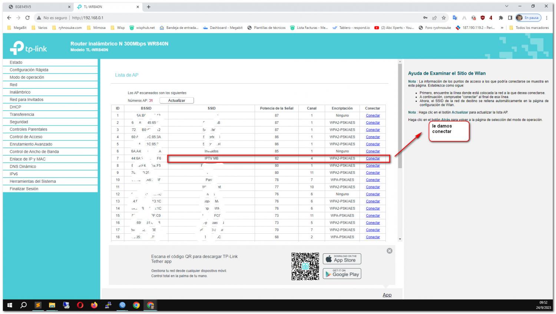556x314 pixels.
Task: Open the Google Translate extension icon
Action: tap(454, 18)
